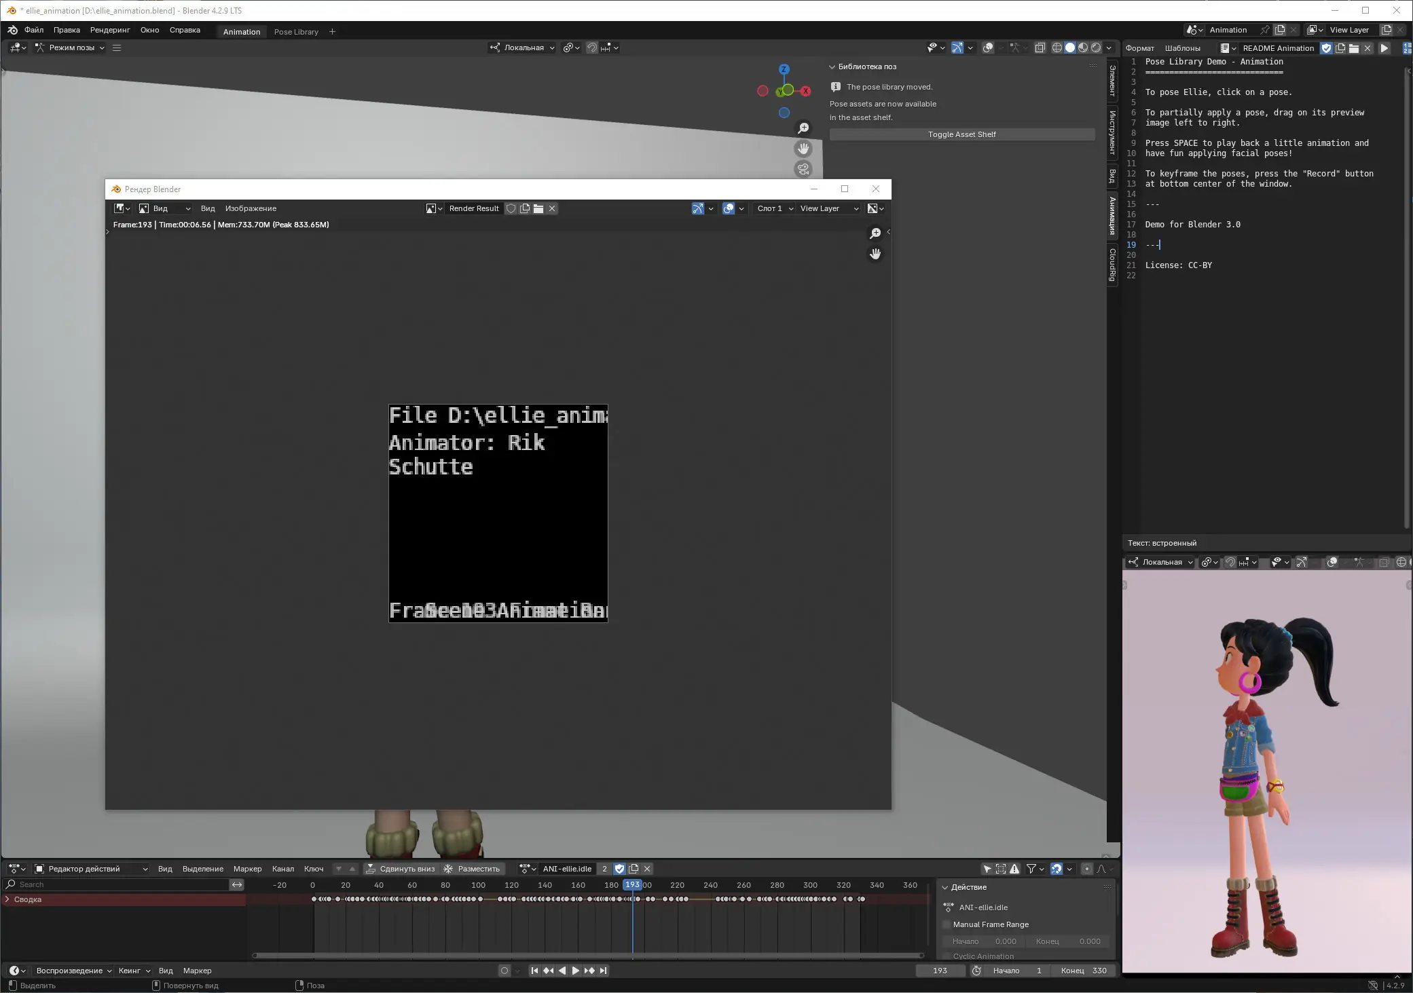This screenshot has width=1413, height=993.
Task: Open the Режим позы mode dropdown
Action: click(71, 48)
